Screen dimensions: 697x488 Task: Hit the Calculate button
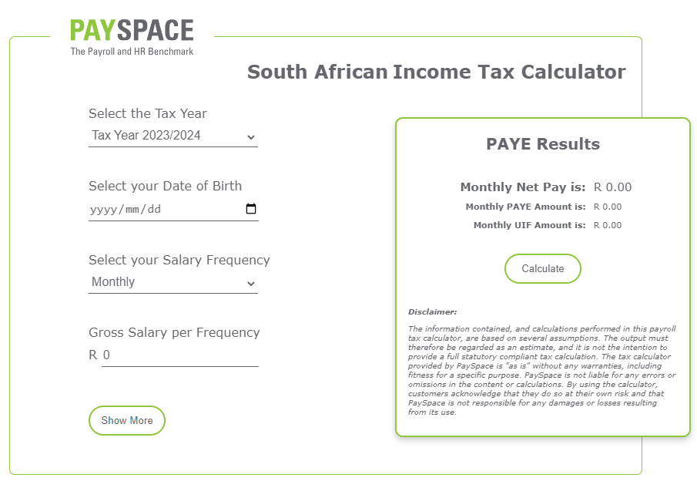(543, 269)
